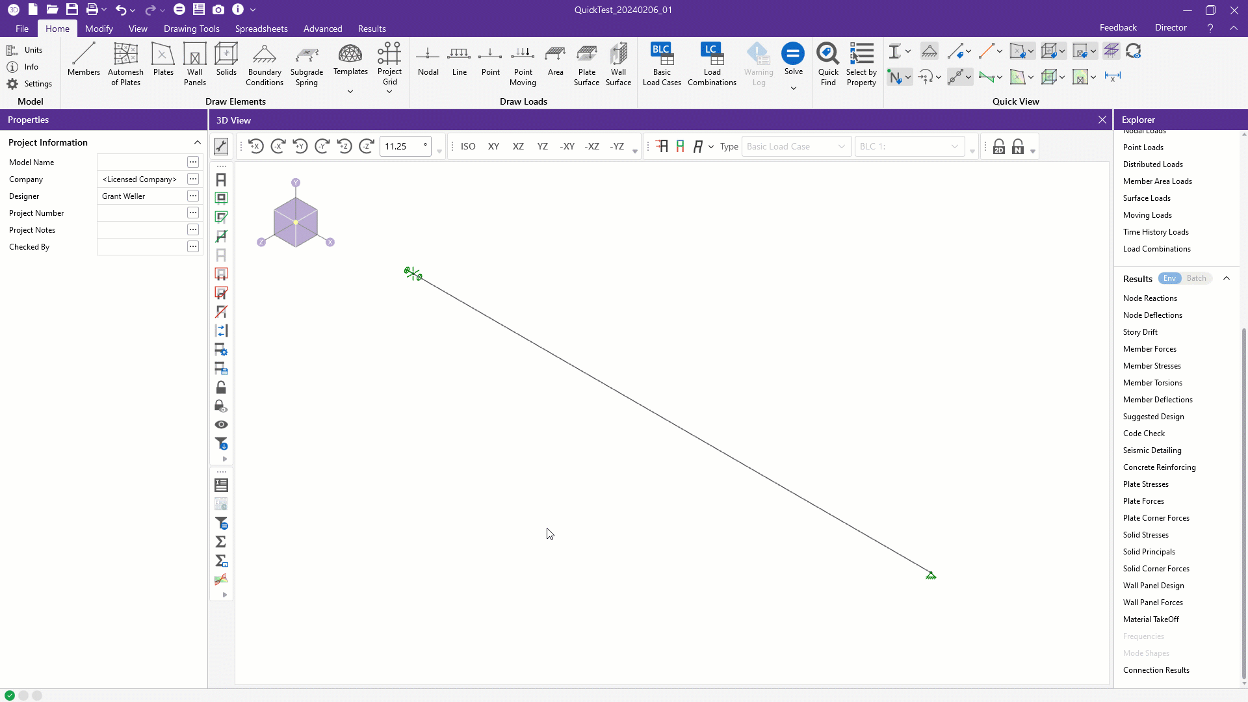Viewport: 1248px width, 702px height.
Task: Open the Basic Load Case type dropdown
Action: (796, 147)
